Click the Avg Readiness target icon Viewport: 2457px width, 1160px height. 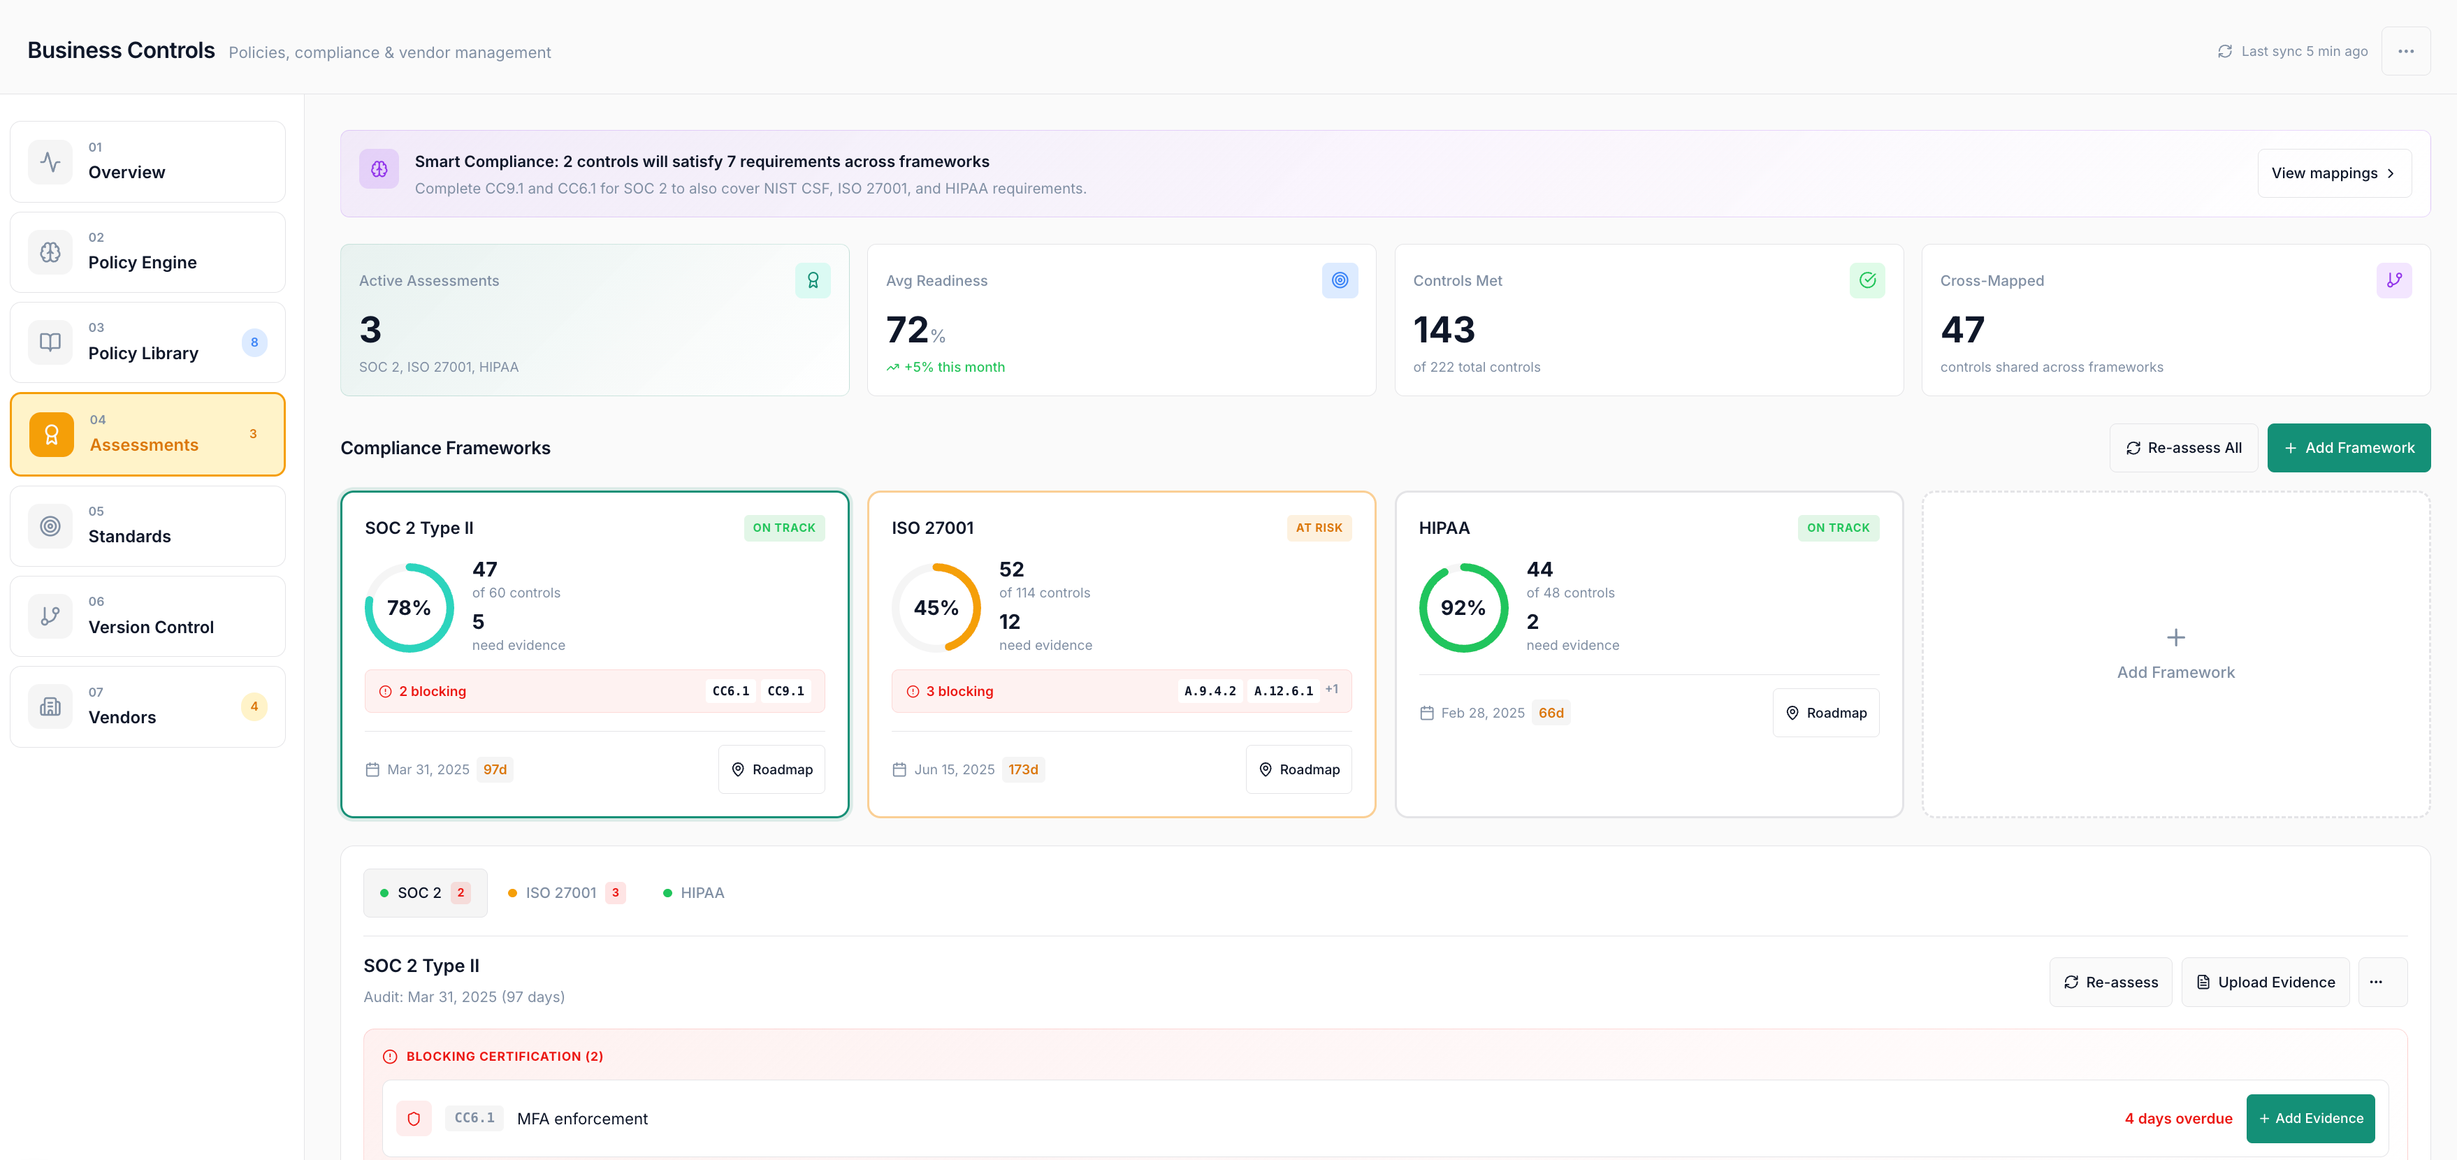point(1339,280)
